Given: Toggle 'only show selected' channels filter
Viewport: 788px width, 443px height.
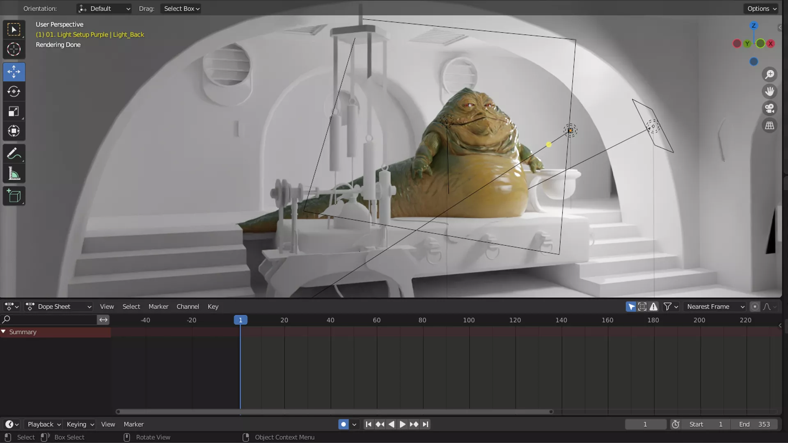Looking at the screenshot, I should tap(631, 306).
